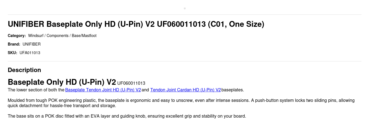Viewport: 367px width, 127px height.
Task: Click the Description section heading
Action: click(x=24, y=70)
